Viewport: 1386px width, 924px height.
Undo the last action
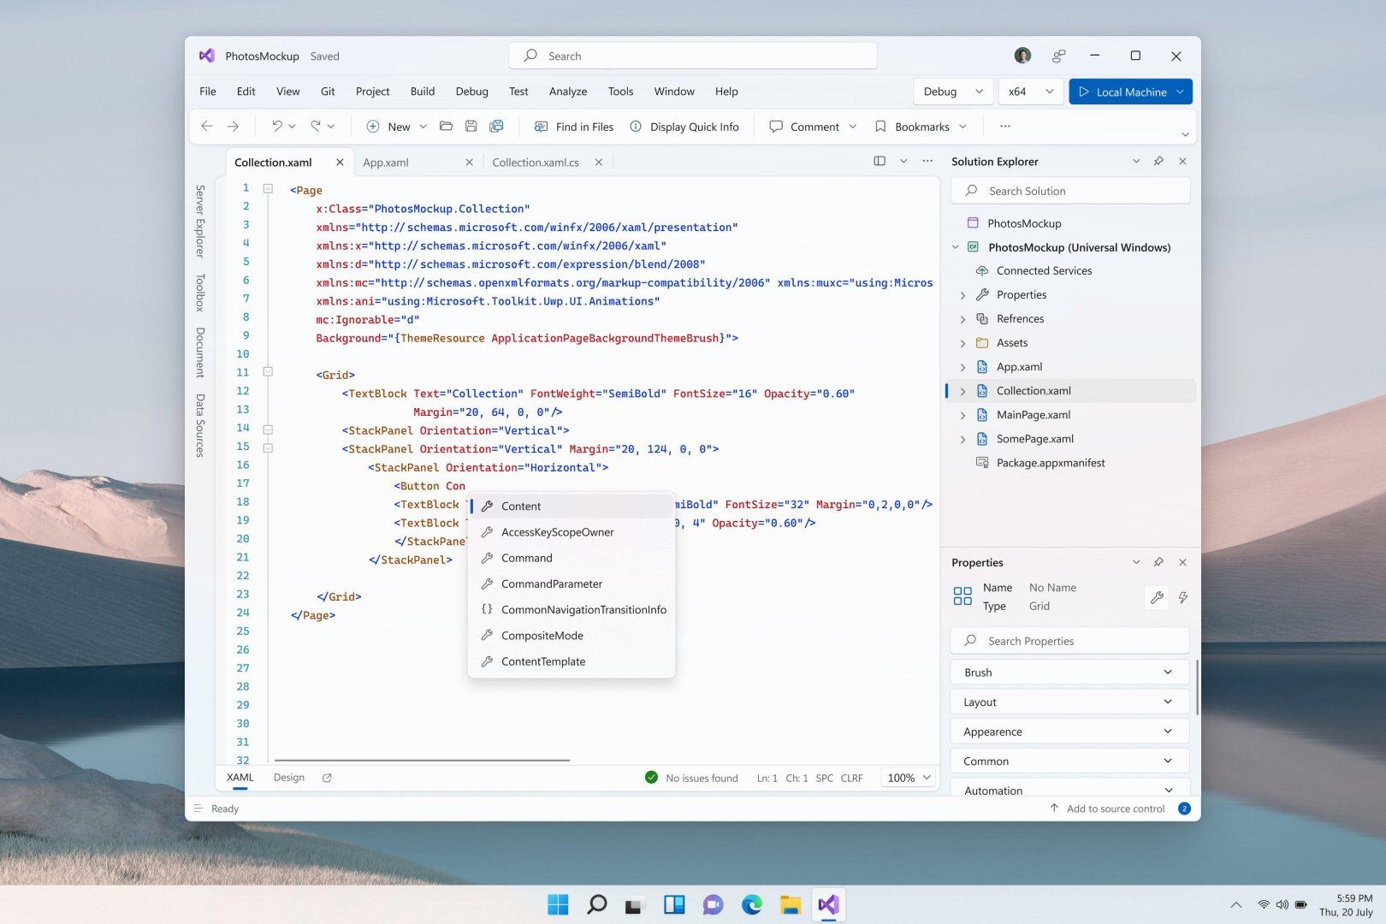(276, 127)
